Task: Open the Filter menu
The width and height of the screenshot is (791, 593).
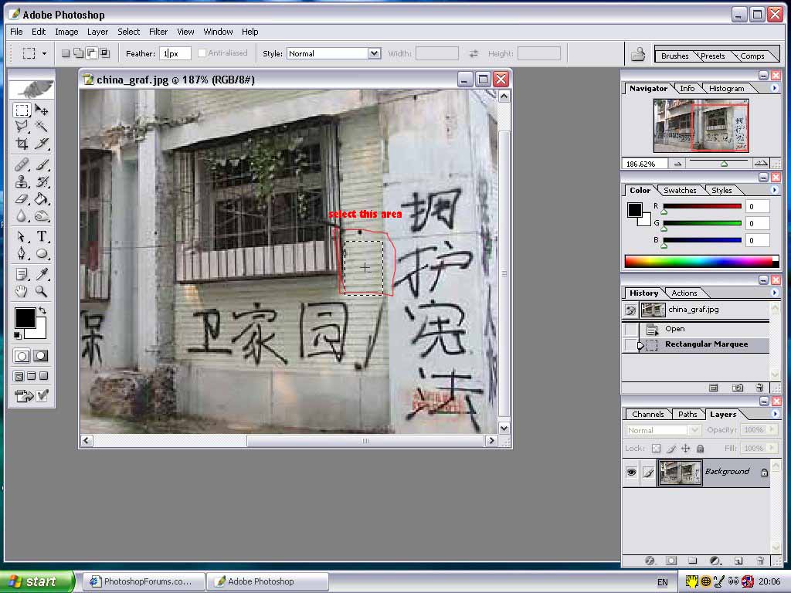Action: pos(158,32)
